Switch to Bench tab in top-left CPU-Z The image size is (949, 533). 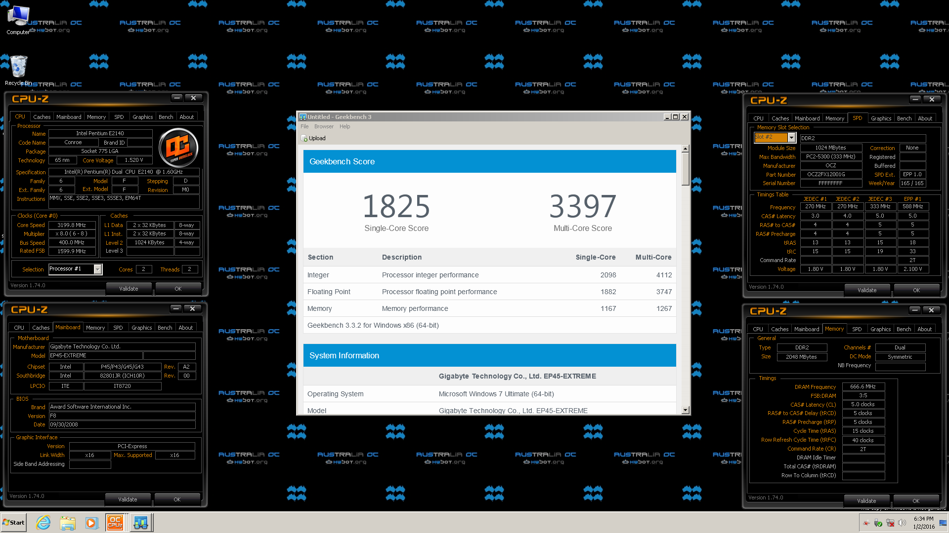pyautogui.click(x=166, y=117)
